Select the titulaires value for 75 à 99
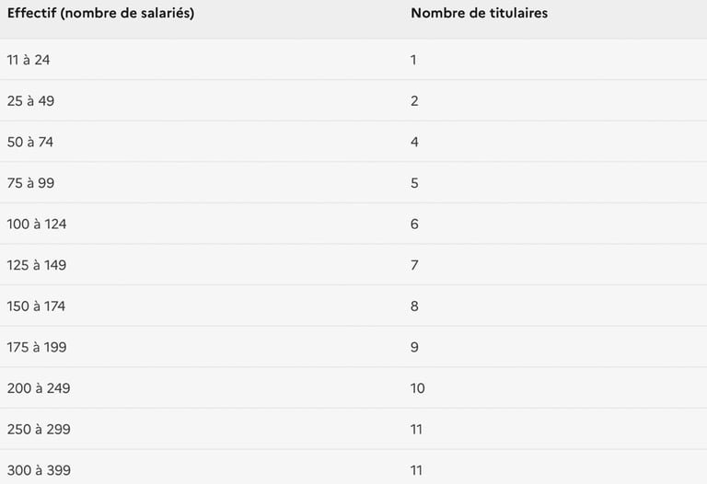This screenshot has width=707, height=484. click(x=414, y=183)
